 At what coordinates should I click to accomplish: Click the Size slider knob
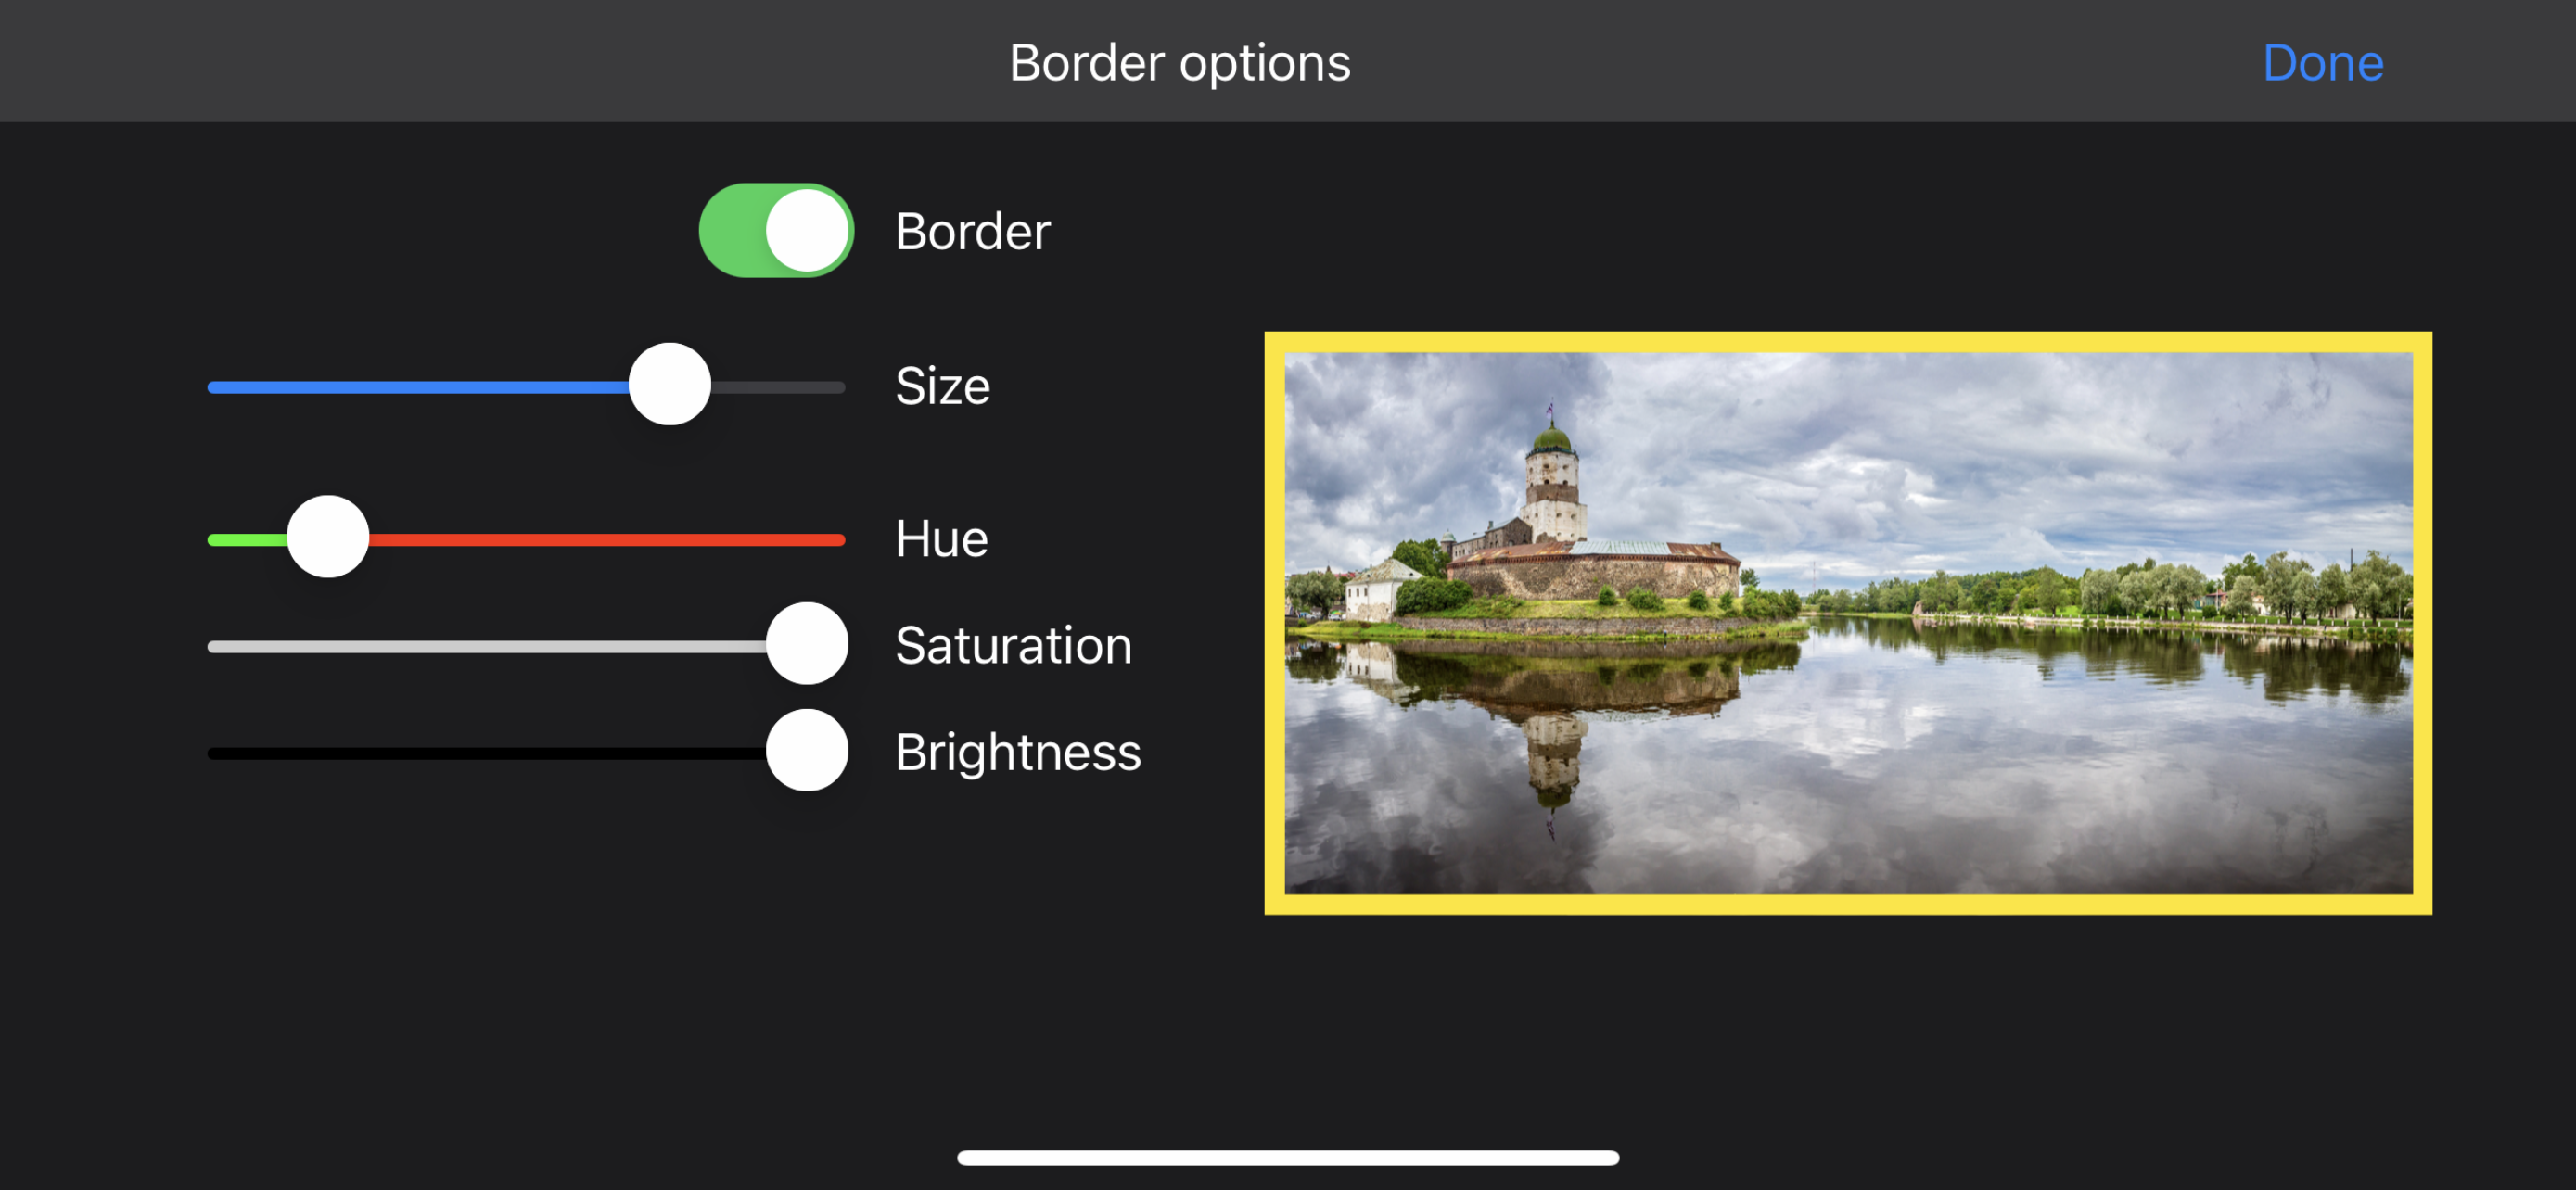669,385
